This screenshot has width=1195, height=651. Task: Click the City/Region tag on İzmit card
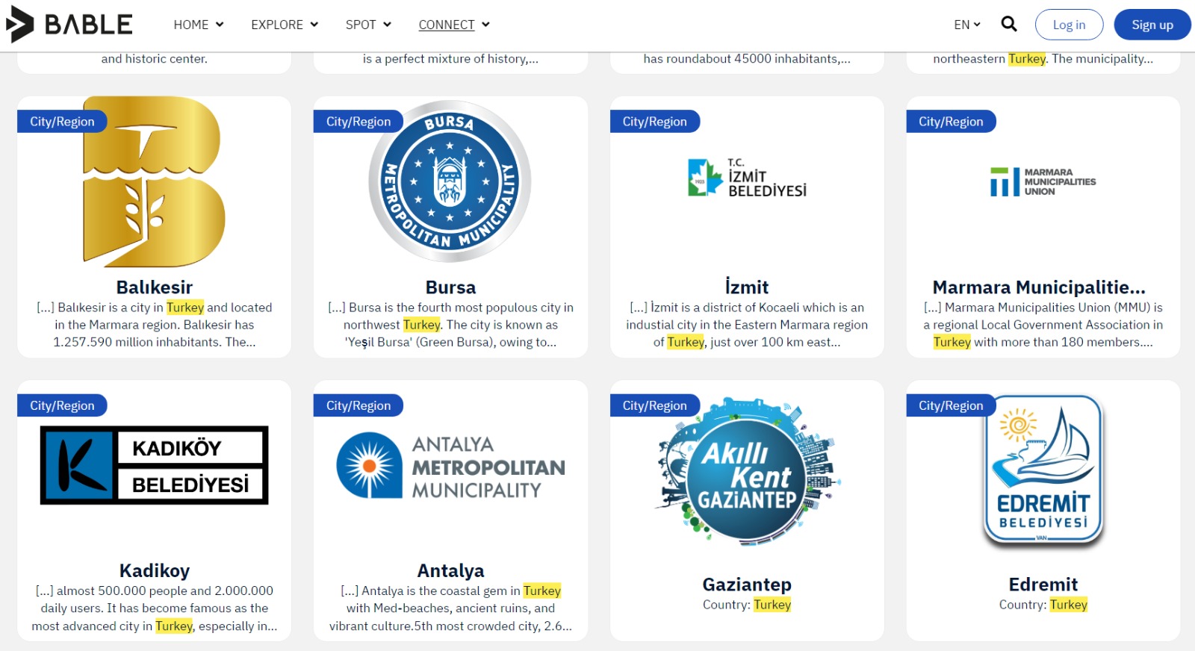click(655, 122)
